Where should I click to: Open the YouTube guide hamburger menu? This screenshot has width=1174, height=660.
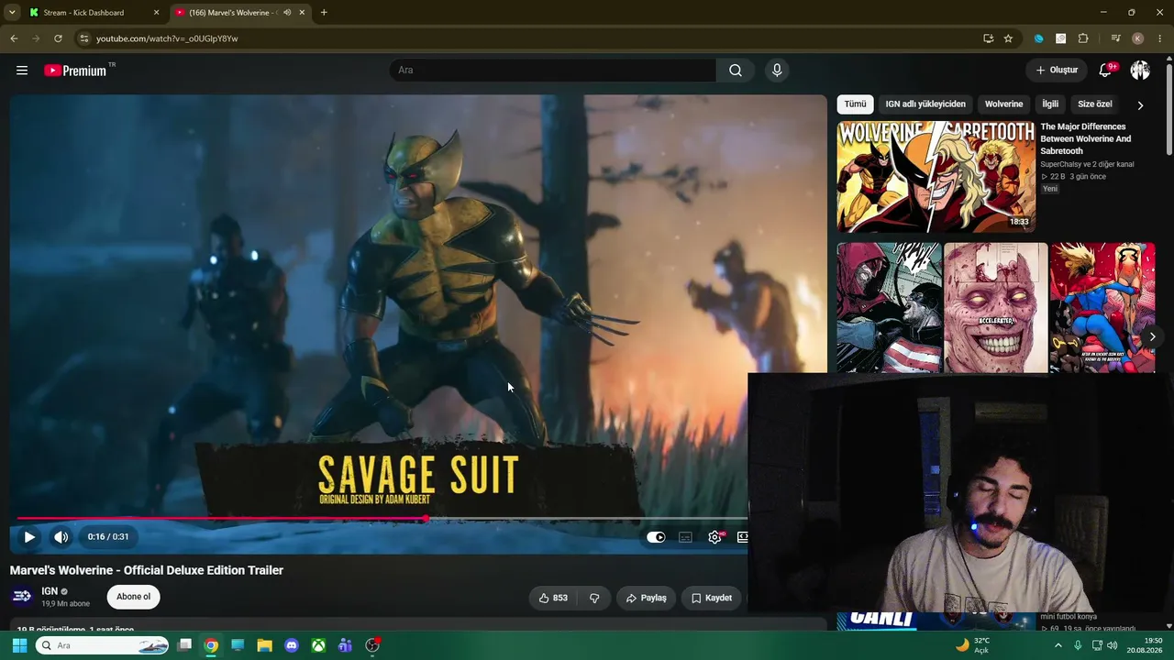point(22,71)
